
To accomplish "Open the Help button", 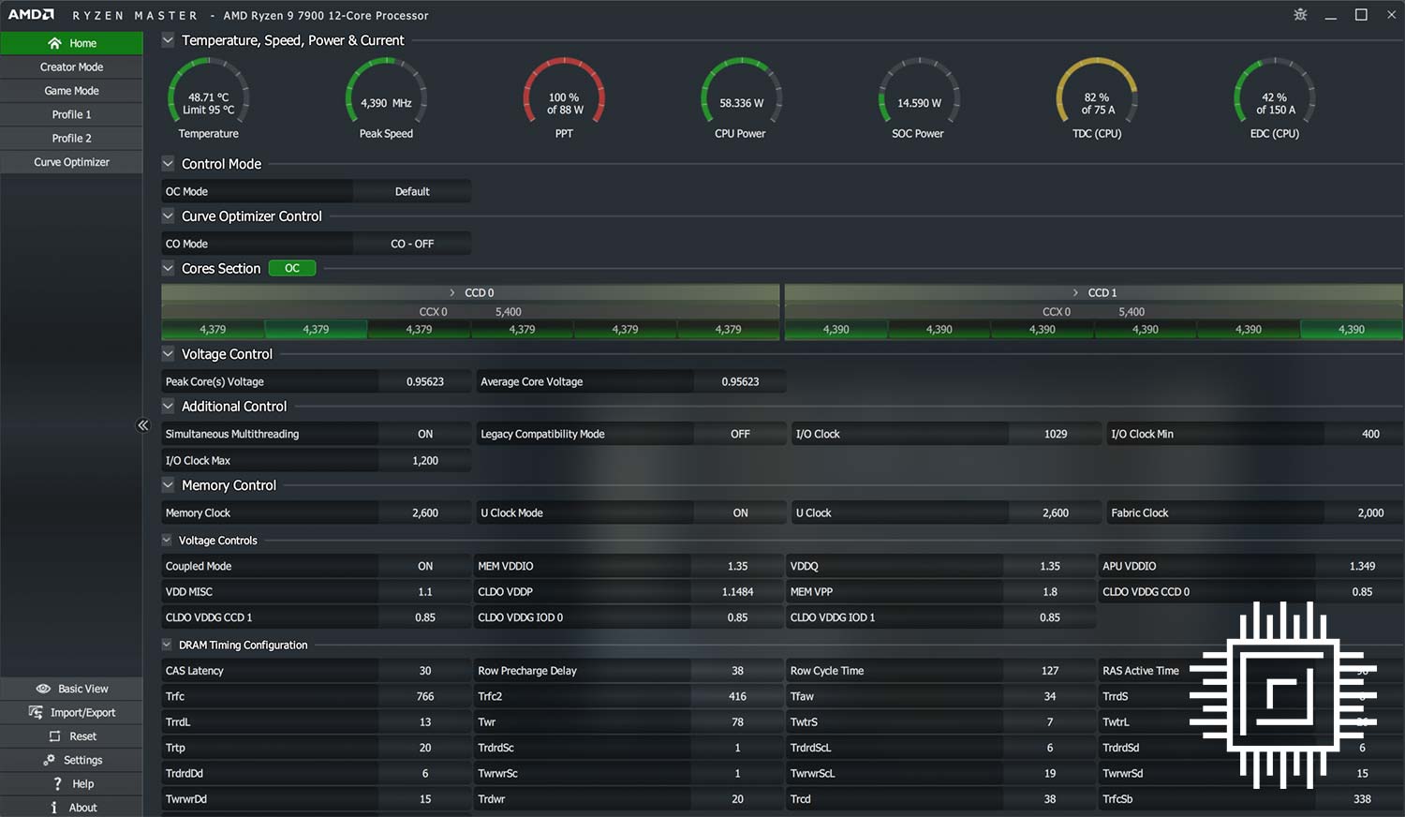I will point(71,783).
